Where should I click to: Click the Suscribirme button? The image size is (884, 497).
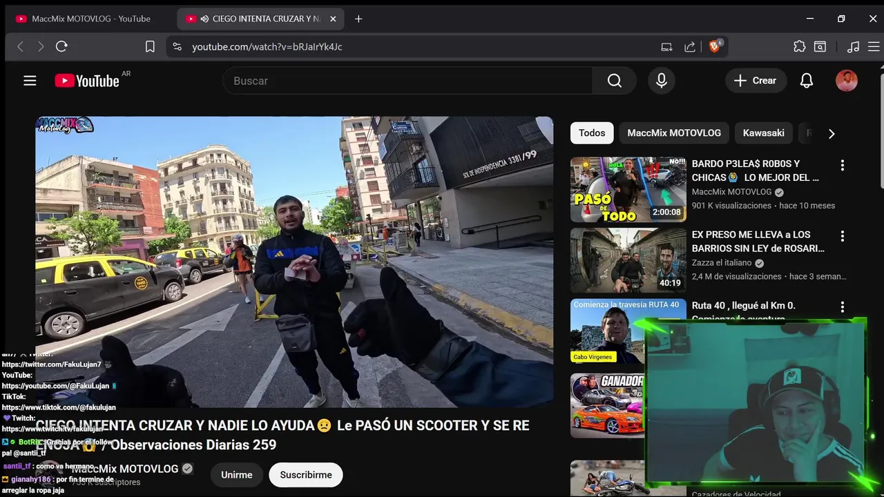(306, 475)
